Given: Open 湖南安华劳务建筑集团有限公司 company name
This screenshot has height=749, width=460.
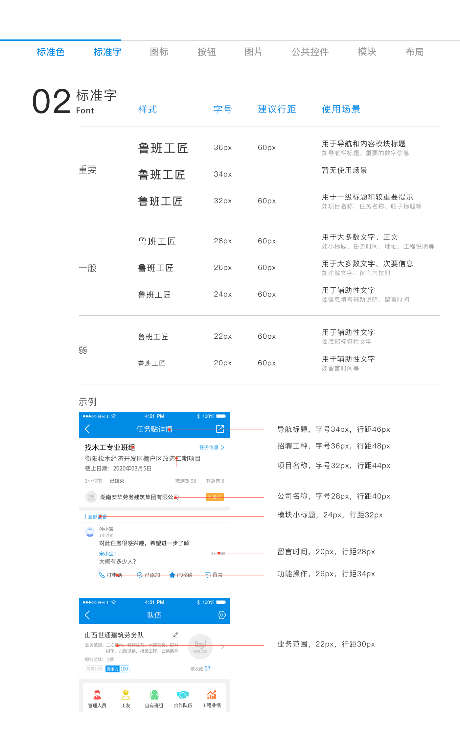Looking at the screenshot, I should tap(139, 497).
